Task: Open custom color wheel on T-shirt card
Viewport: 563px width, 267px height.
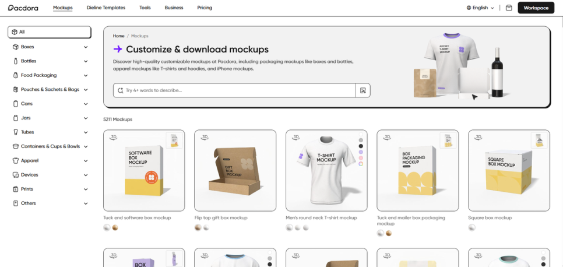Action: (361, 164)
